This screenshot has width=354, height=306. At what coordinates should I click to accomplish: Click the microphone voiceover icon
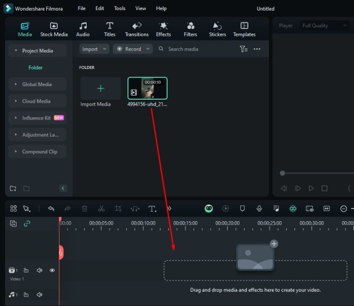click(258, 209)
